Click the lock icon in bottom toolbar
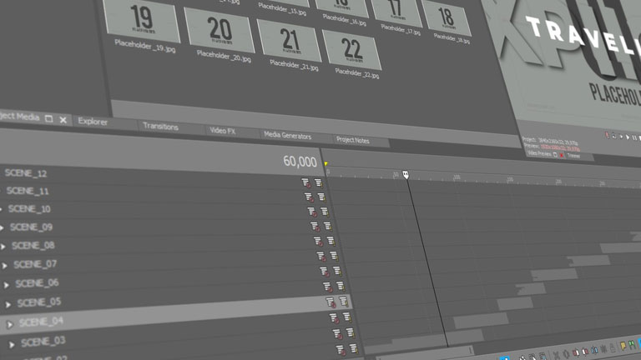641x360 pixels. [612, 348]
